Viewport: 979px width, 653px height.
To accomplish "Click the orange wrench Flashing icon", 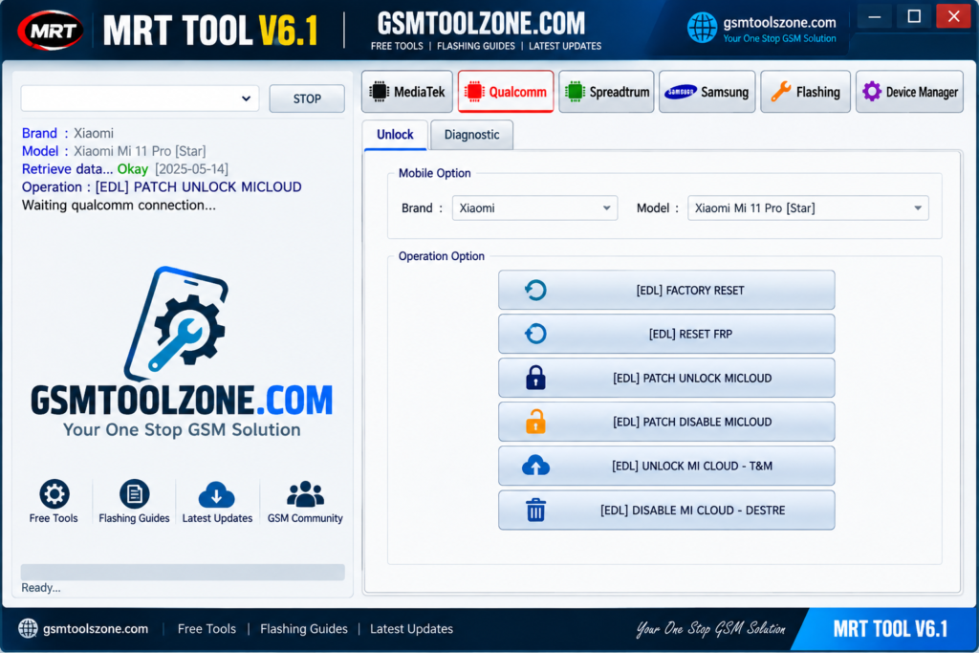I will click(780, 92).
